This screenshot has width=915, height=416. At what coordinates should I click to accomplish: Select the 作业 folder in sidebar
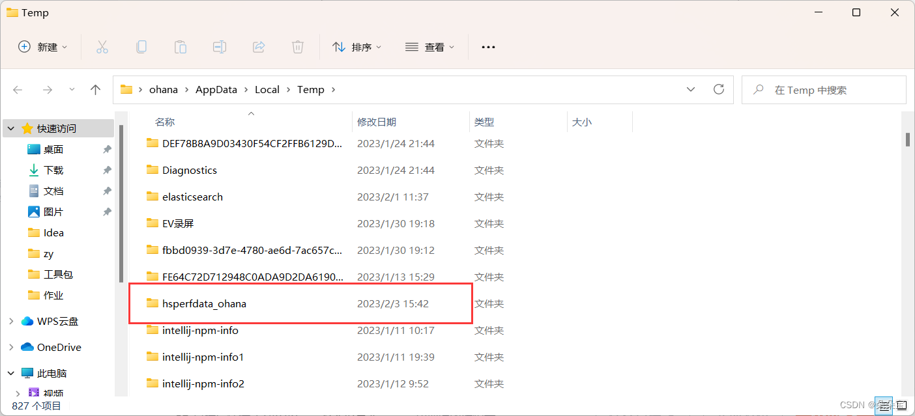click(53, 295)
